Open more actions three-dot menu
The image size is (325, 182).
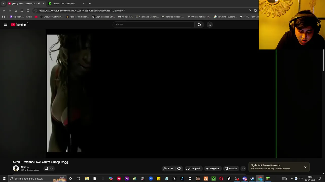point(243,169)
